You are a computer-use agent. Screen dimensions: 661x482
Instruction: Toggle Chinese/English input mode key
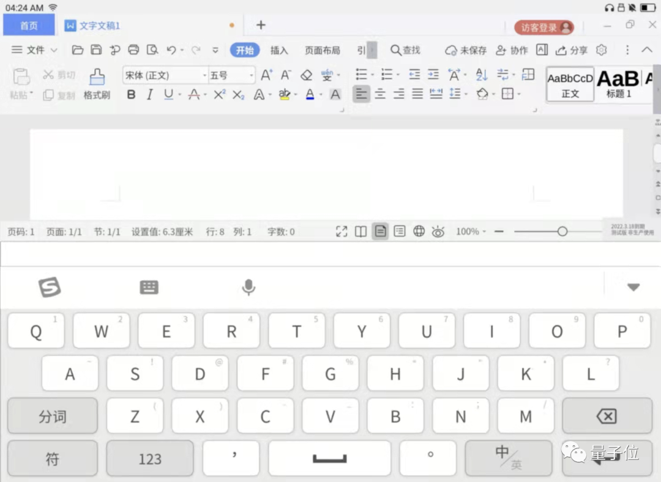pyautogui.click(x=509, y=458)
